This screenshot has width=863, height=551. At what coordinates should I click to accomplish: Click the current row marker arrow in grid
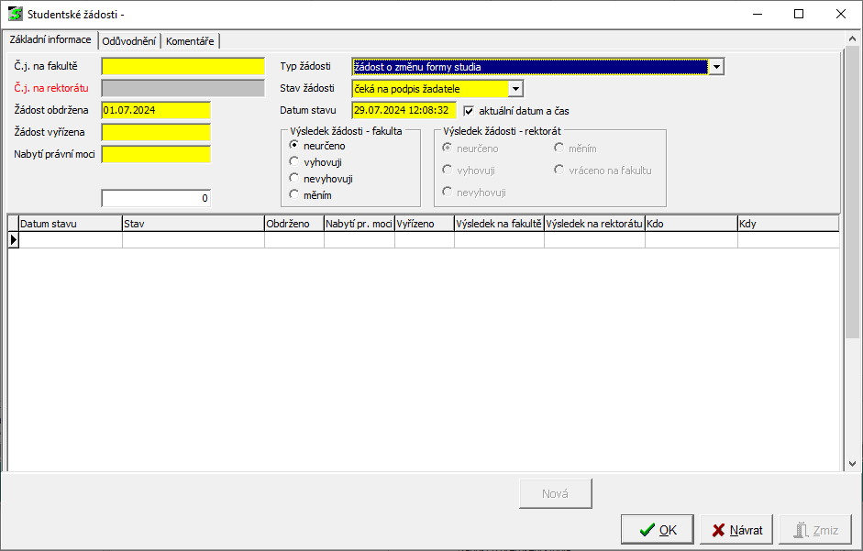point(14,240)
